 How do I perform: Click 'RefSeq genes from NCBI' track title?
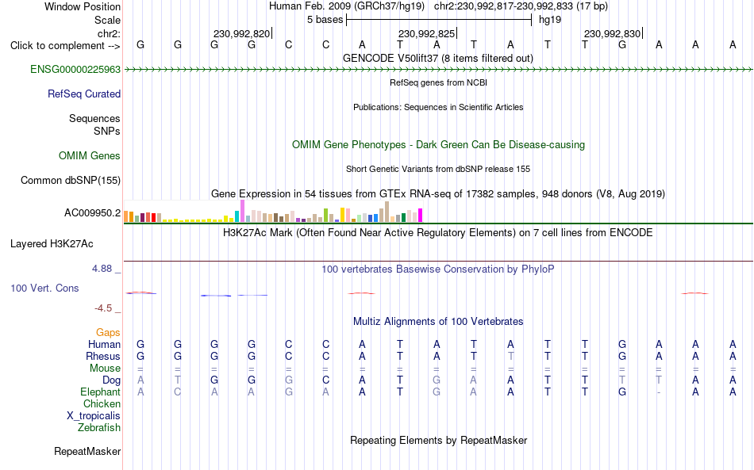tap(438, 82)
